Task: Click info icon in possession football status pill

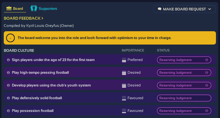Action: [x=207, y=111]
